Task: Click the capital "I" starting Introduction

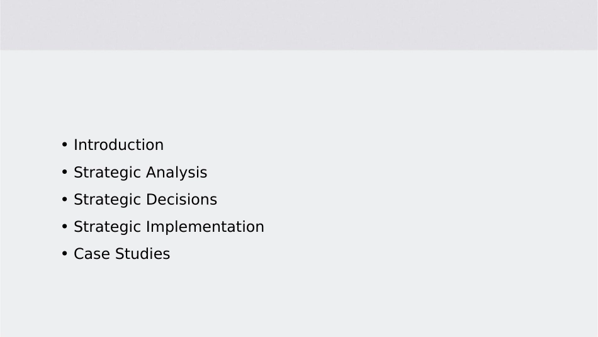Action: pos(76,145)
